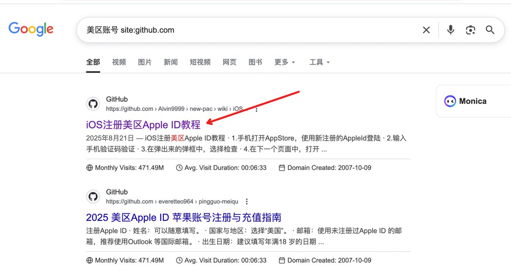The height and width of the screenshot is (275, 511).
Task: Click the Monica extension icon
Action: point(450,101)
